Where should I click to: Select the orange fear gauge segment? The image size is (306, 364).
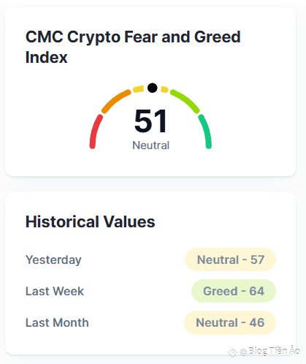click(x=115, y=101)
